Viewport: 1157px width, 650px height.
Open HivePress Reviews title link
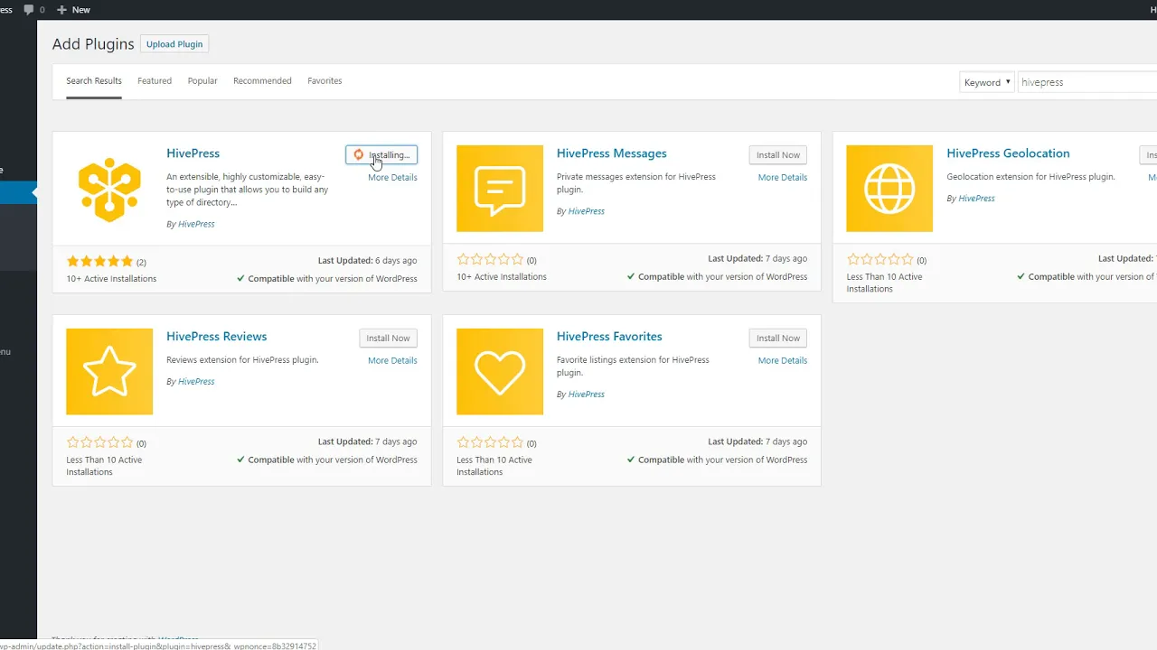tap(217, 337)
